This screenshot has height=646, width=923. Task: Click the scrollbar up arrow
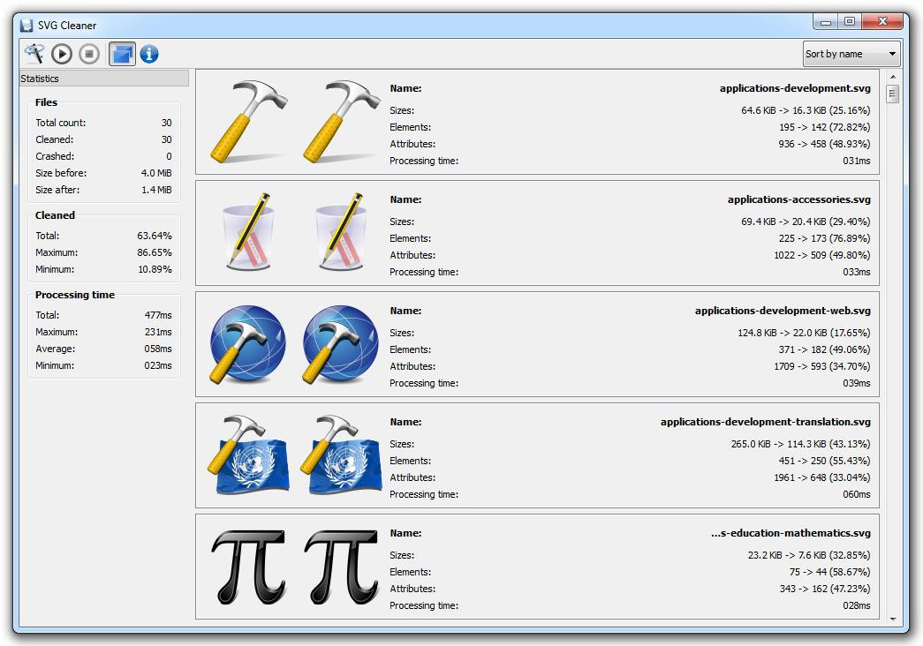point(893,77)
